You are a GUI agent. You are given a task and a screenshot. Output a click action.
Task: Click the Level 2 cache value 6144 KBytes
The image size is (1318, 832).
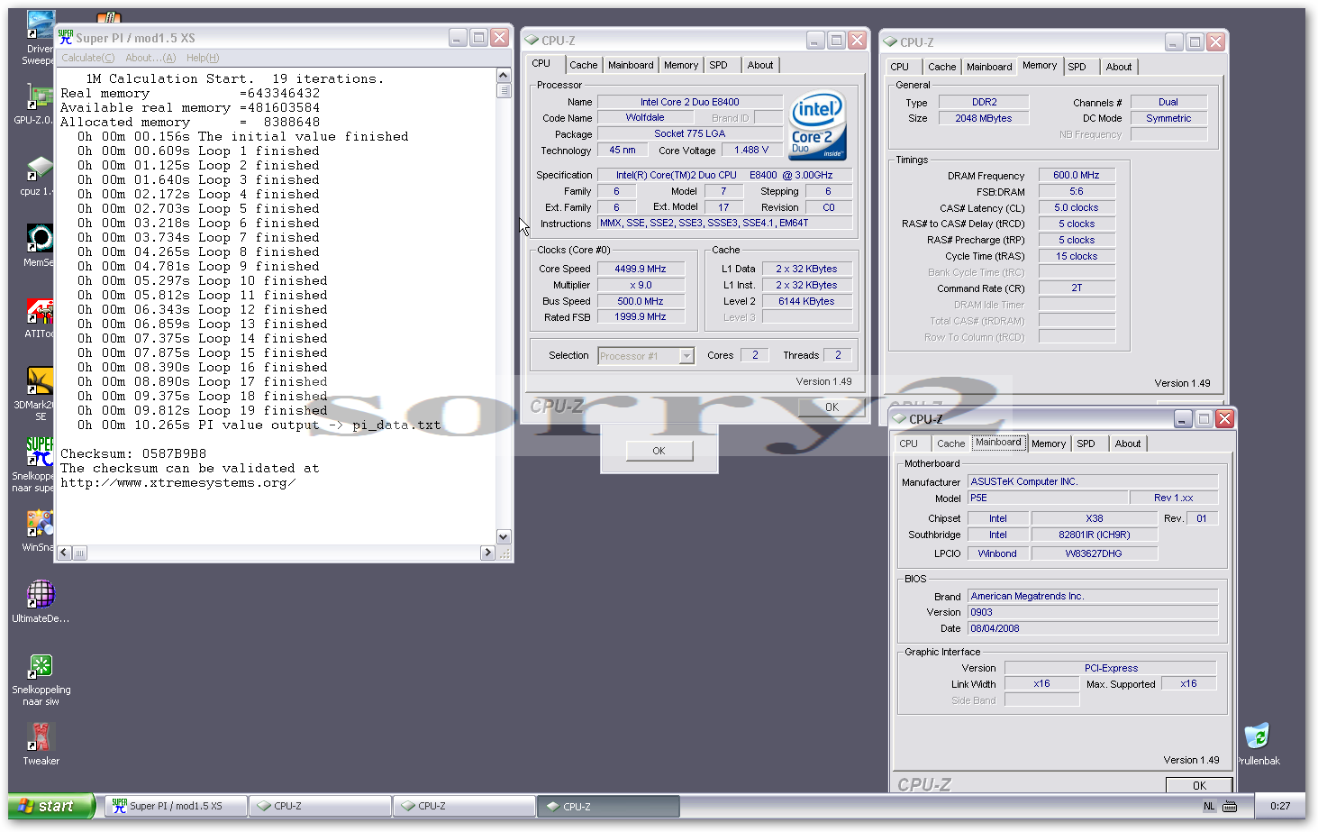pyautogui.click(x=806, y=301)
